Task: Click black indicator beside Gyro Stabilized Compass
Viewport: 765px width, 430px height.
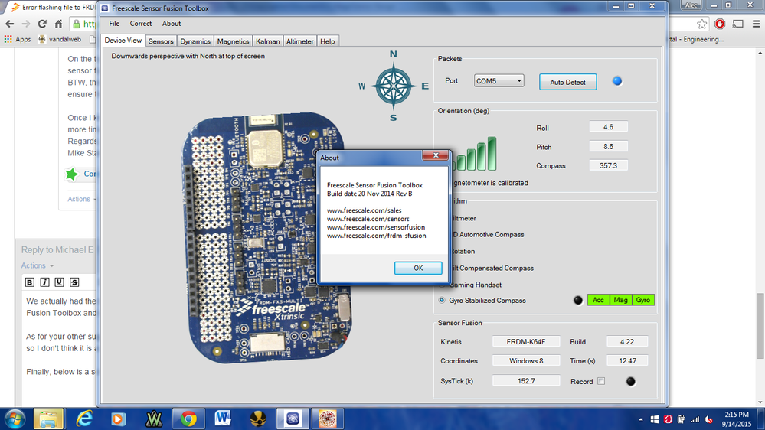Action: tap(577, 301)
